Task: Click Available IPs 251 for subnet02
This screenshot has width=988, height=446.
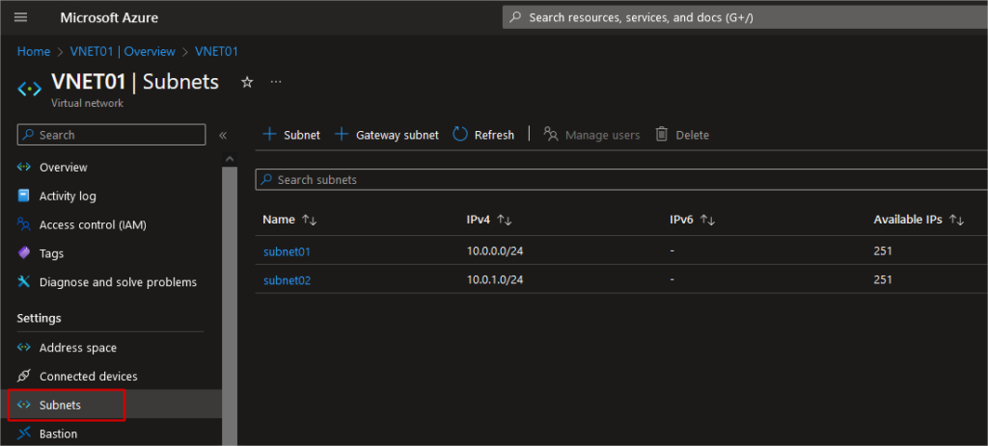Action: click(x=883, y=280)
